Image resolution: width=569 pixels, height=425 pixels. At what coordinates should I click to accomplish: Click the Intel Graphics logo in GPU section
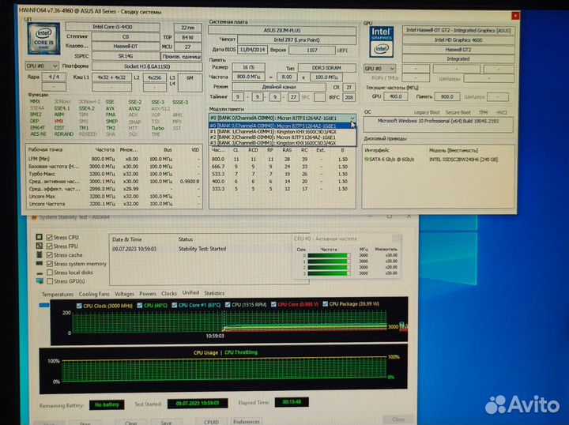click(x=381, y=42)
